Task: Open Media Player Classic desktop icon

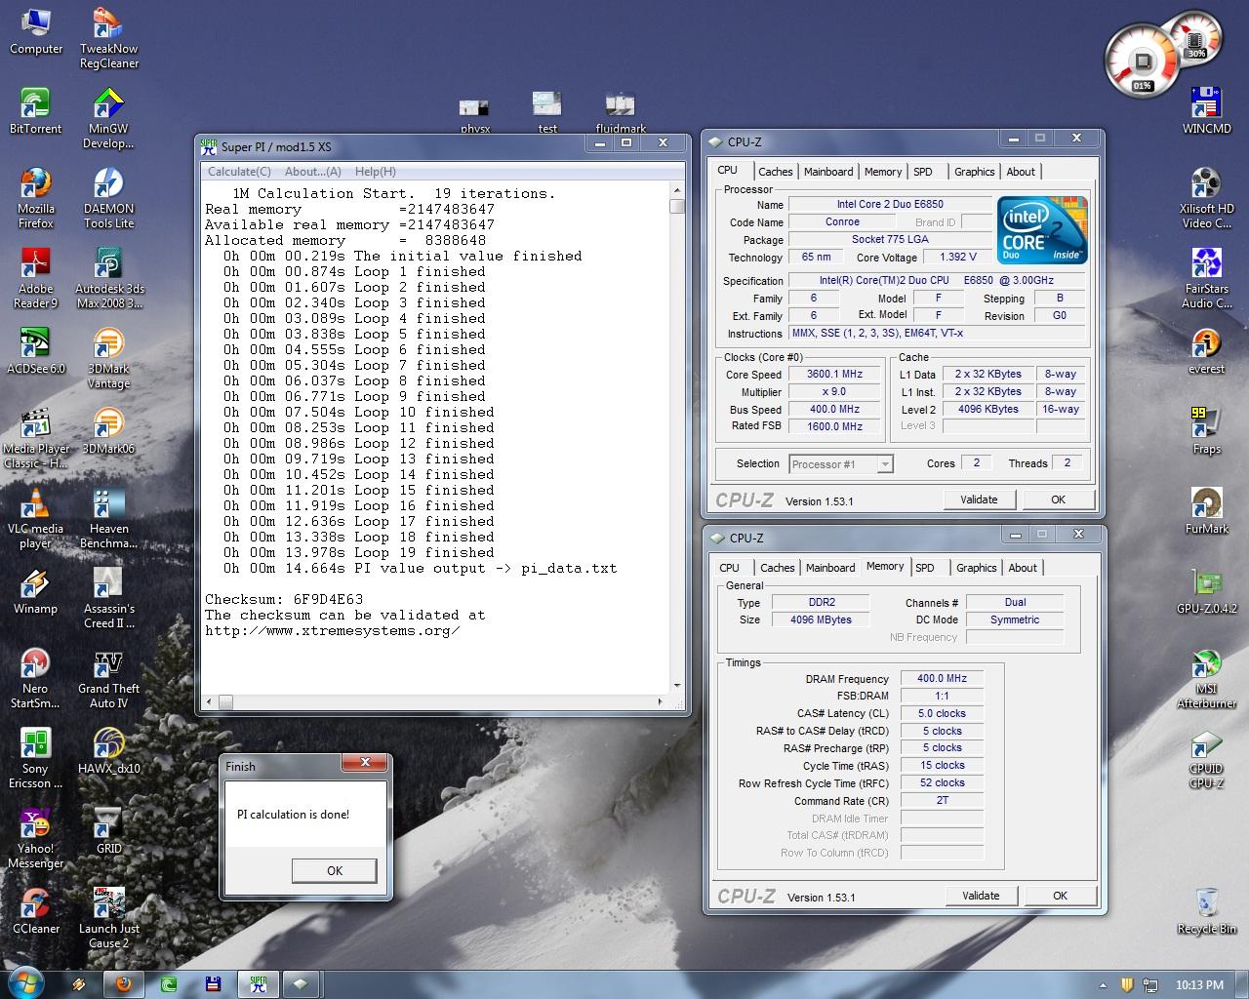Action: (36, 439)
